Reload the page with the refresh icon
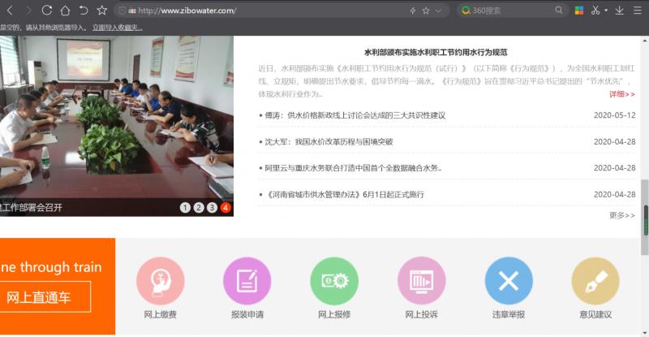The image size is (649, 337). (46, 11)
